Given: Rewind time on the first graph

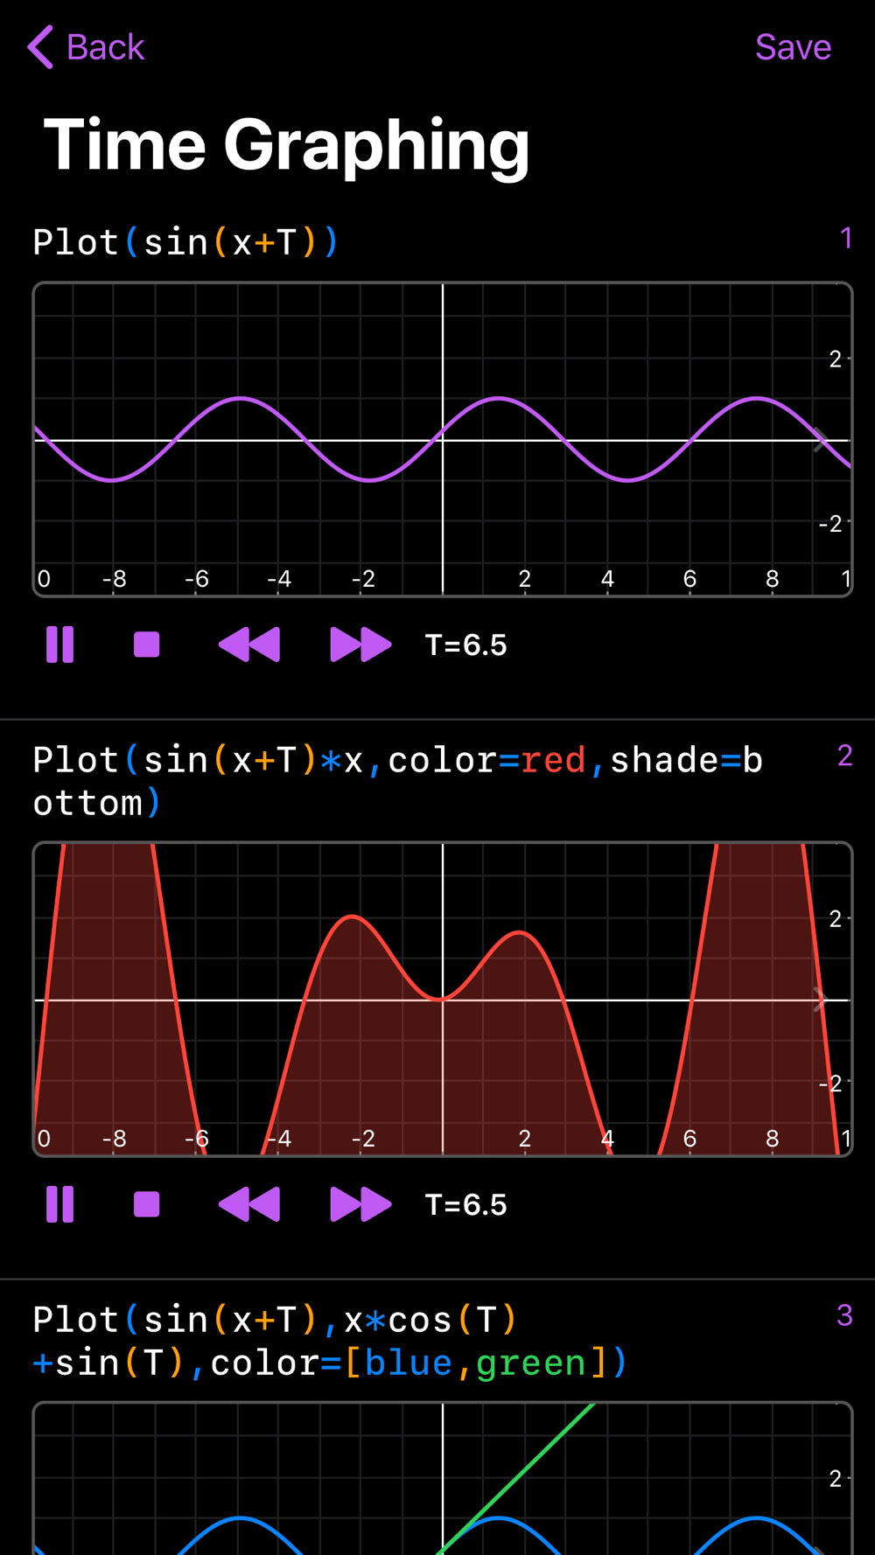Looking at the screenshot, I should click(249, 645).
